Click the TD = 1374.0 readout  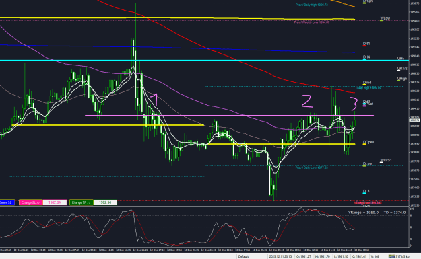tap(395, 213)
